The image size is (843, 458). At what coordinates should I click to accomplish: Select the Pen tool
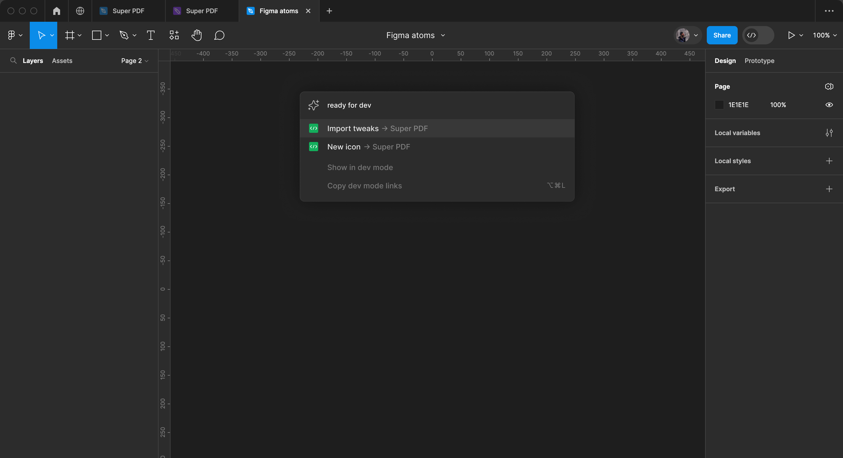[124, 35]
